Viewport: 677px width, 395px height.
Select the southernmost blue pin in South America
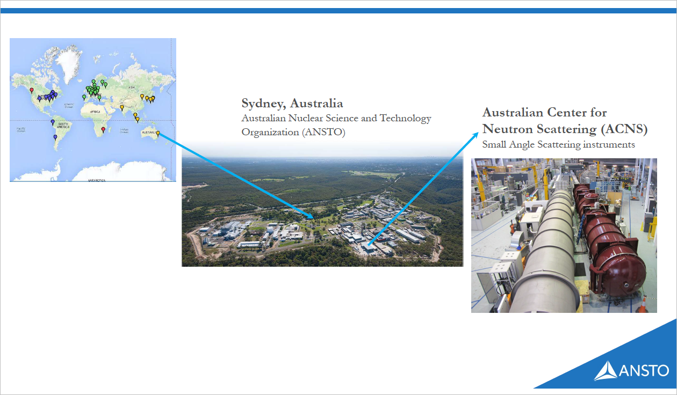point(55,137)
